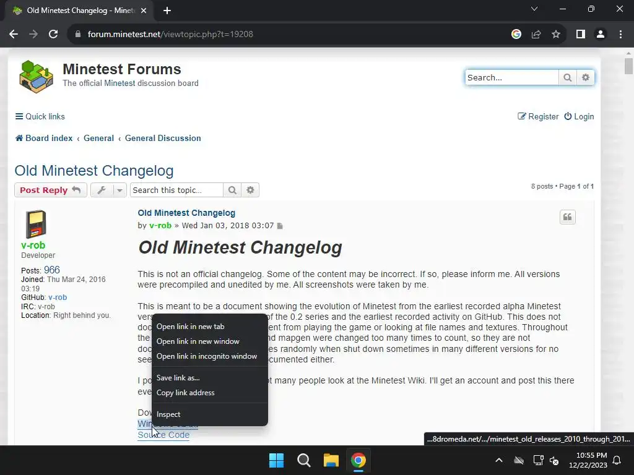
Task: Click into the forum Search field
Action: click(x=512, y=77)
